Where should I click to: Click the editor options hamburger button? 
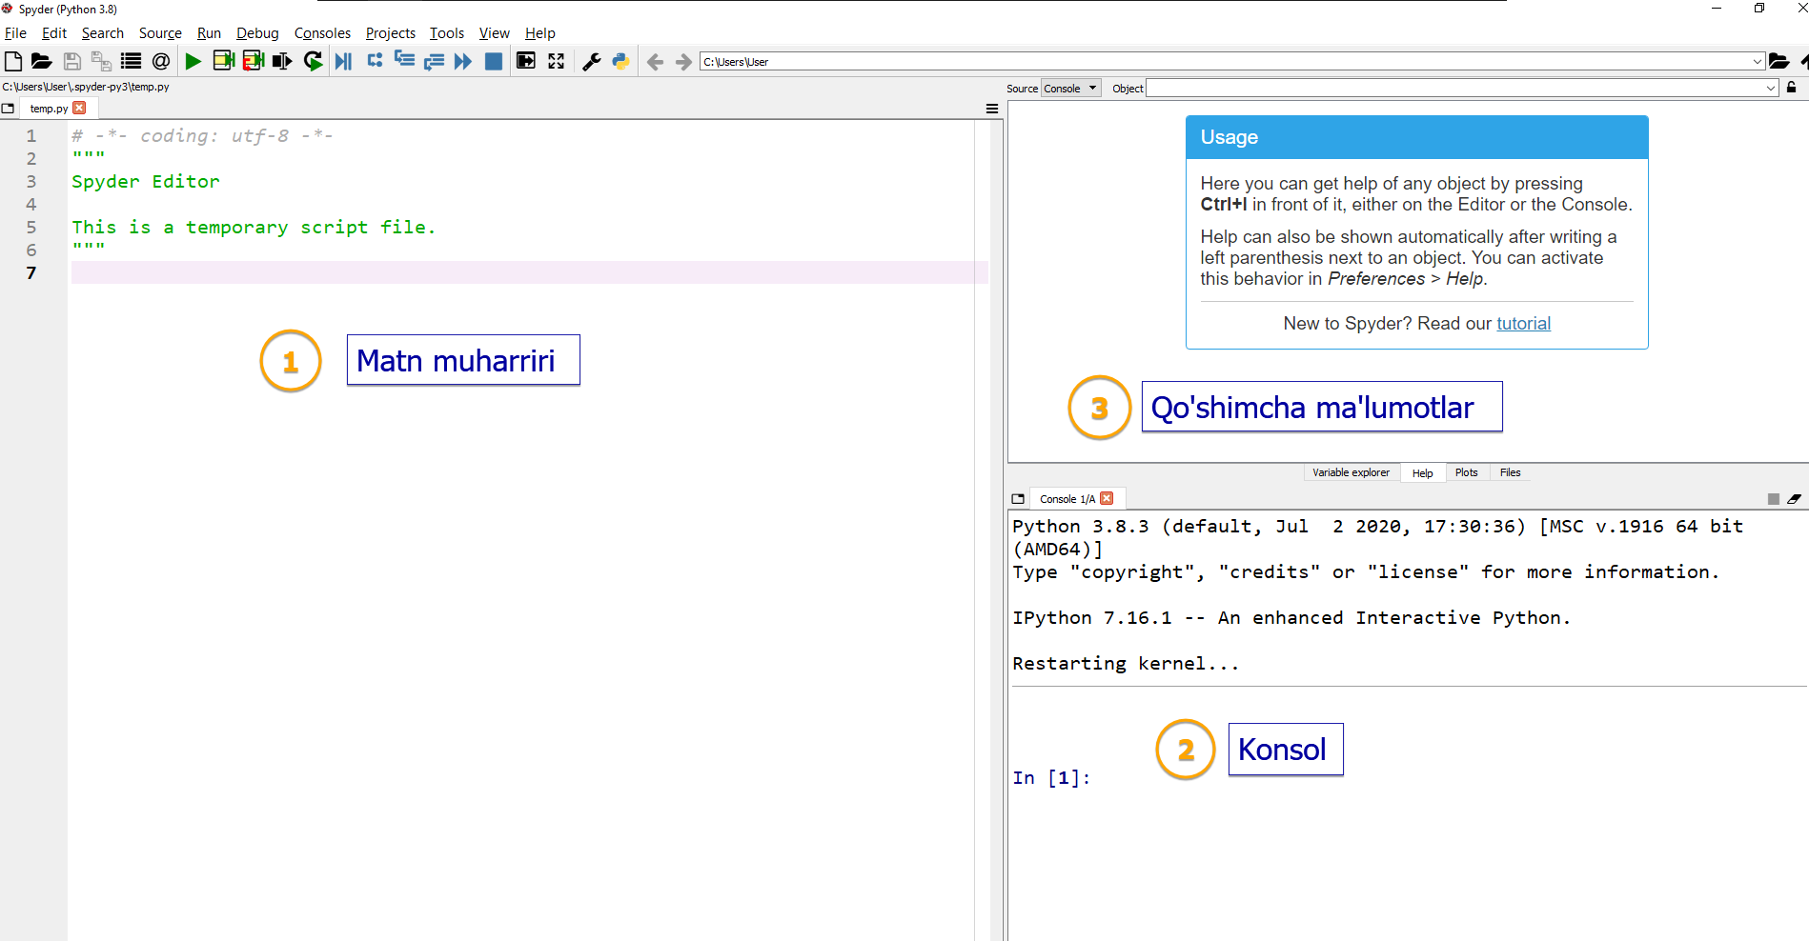pos(992,109)
